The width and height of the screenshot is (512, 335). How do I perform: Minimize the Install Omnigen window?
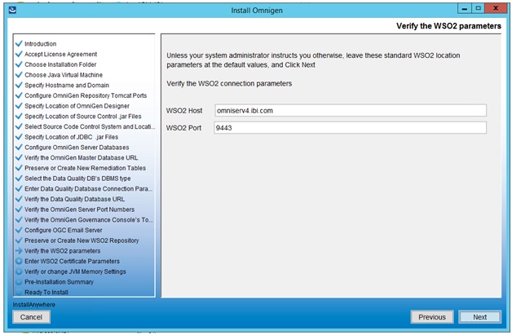coord(465,8)
